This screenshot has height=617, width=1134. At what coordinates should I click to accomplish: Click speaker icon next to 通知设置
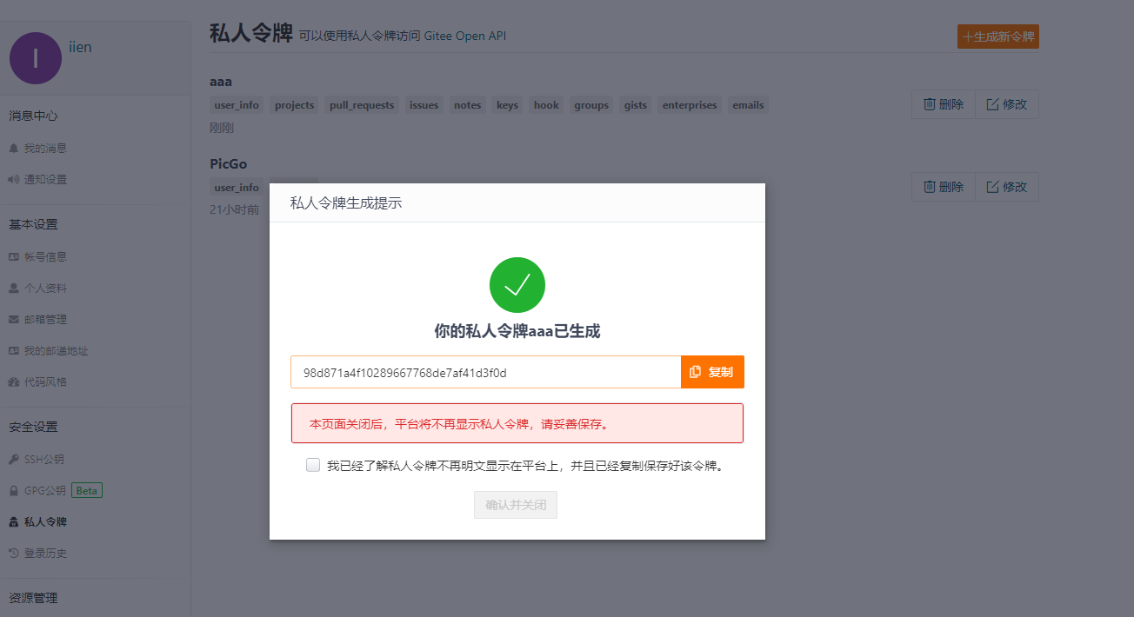click(13, 180)
